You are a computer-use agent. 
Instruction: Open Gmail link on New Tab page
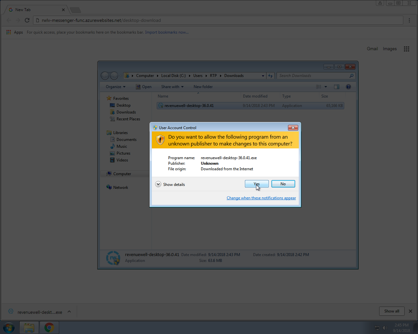tap(372, 49)
